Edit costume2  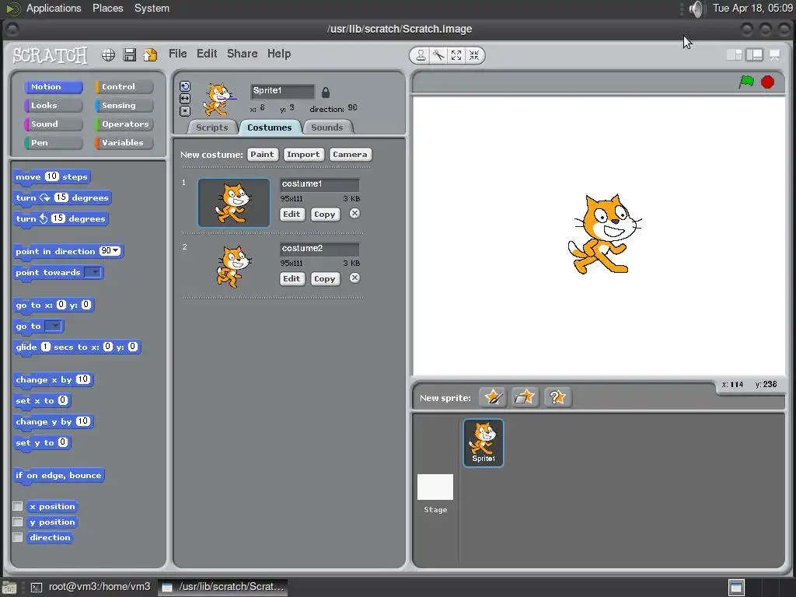pyautogui.click(x=292, y=279)
